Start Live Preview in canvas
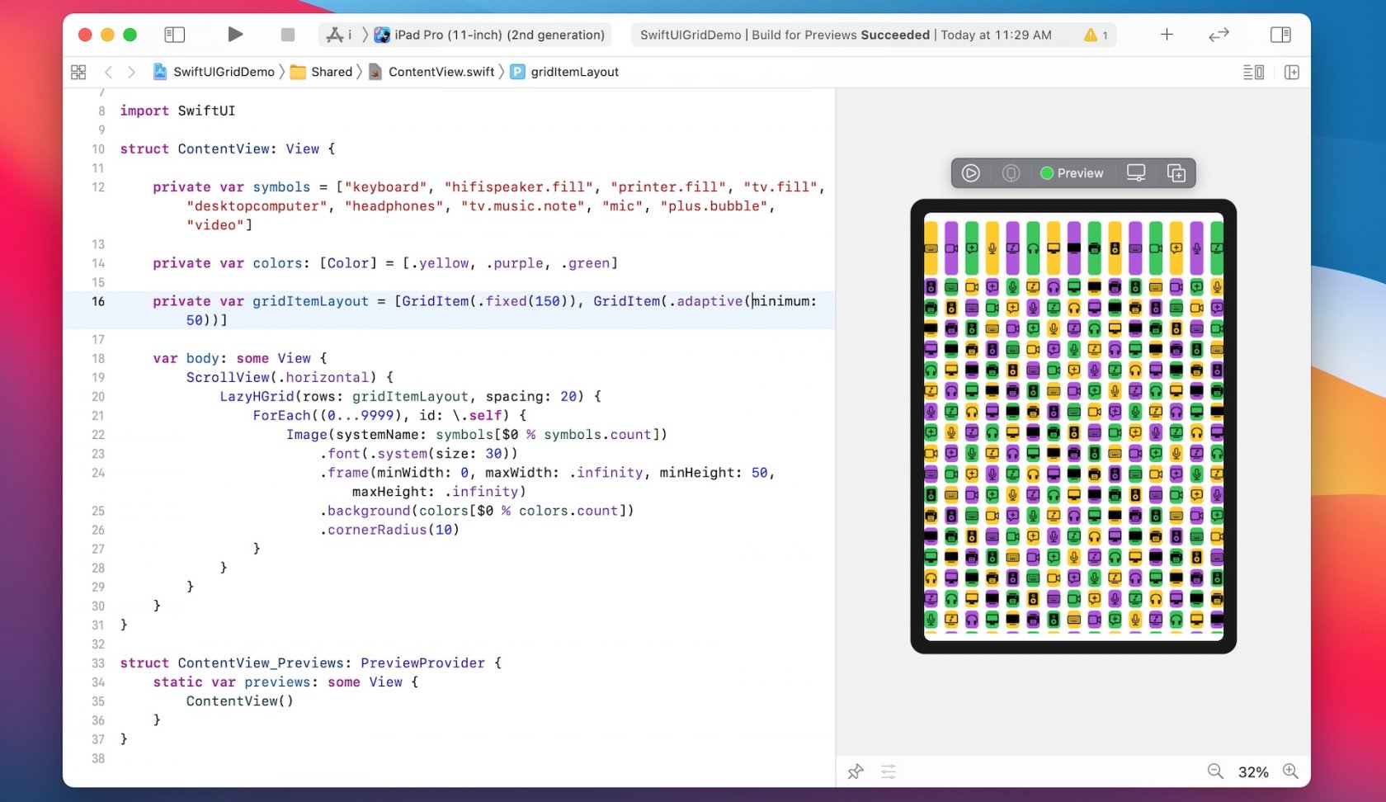Image resolution: width=1386 pixels, height=802 pixels. pyautogui.click(x=971, y=173)
